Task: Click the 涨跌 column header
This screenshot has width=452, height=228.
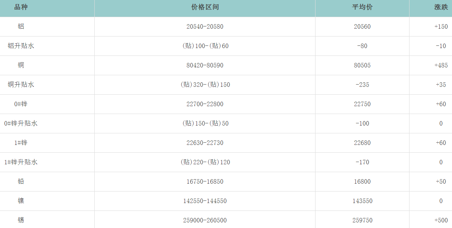Action: pos(441,7)
